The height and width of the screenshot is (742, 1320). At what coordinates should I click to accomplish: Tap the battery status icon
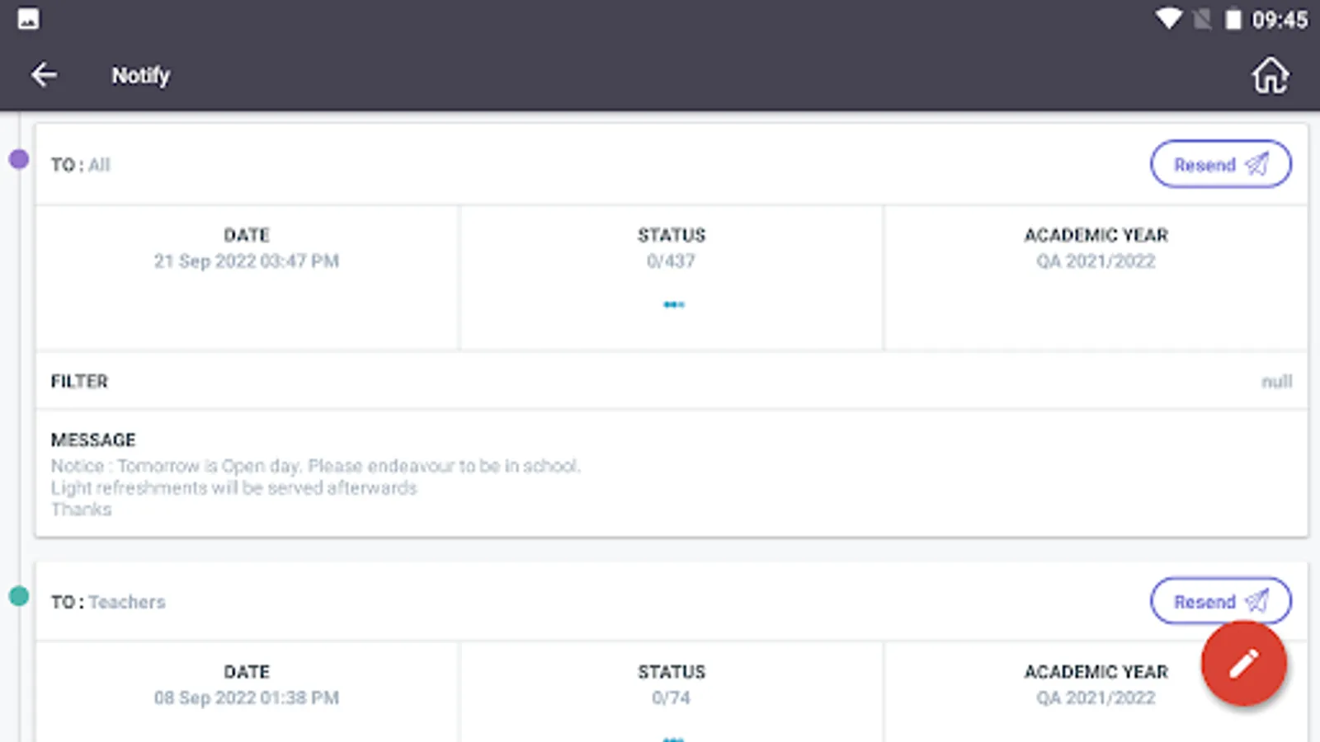1233,19
